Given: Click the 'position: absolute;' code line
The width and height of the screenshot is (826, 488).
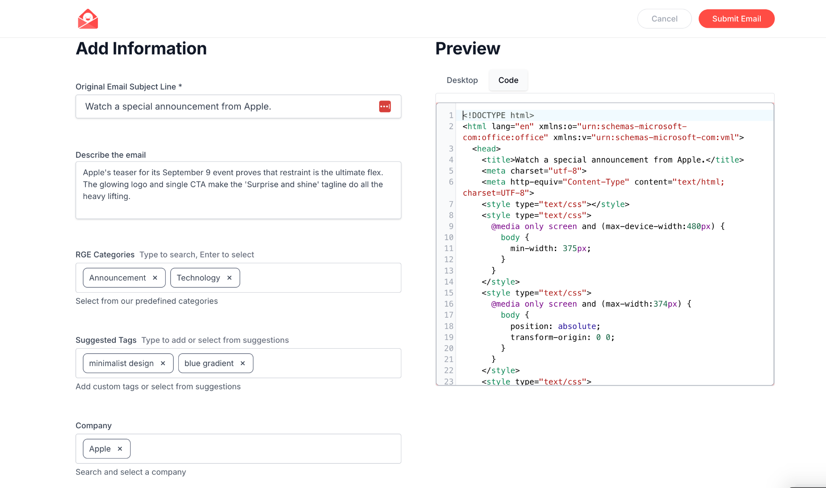Looking at the screenshot, I should pyautogui.click(x=555, y=326).
